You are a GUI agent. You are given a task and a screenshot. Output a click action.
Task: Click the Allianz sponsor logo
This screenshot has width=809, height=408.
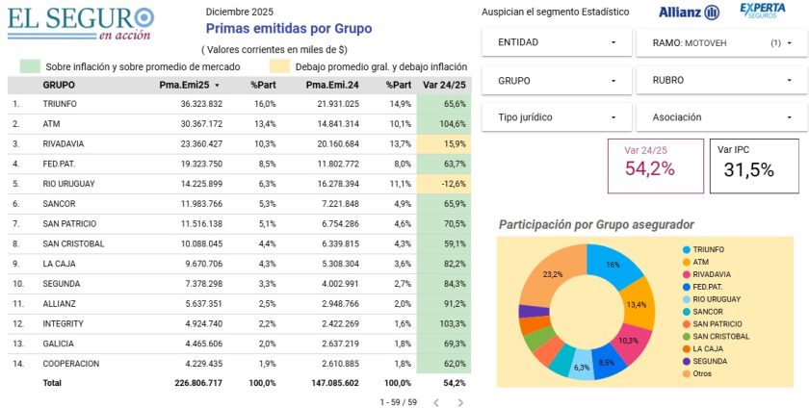[689, 13]
